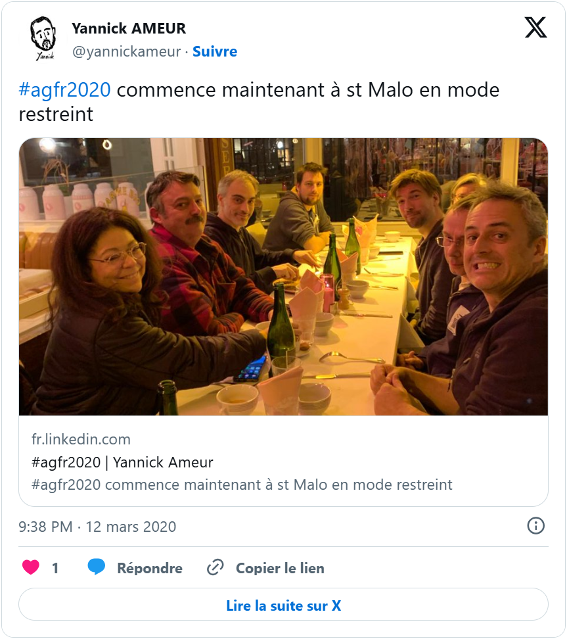Click the Répondre button label
The image size is (567, 639).
coord(149,568)
